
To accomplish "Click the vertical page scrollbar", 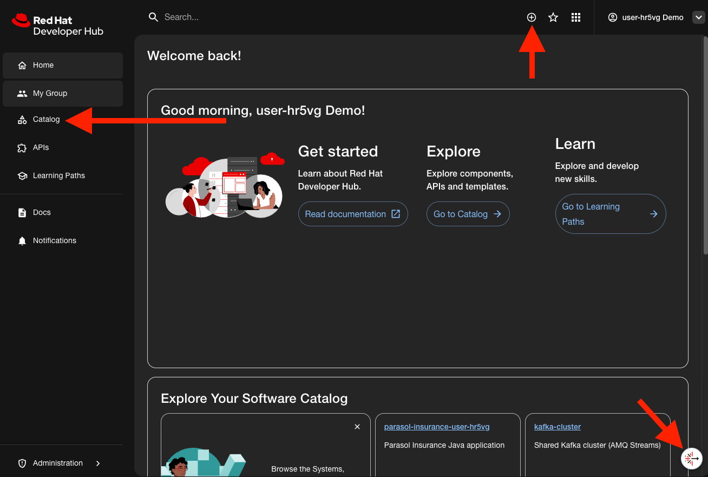I will [705, 145].
